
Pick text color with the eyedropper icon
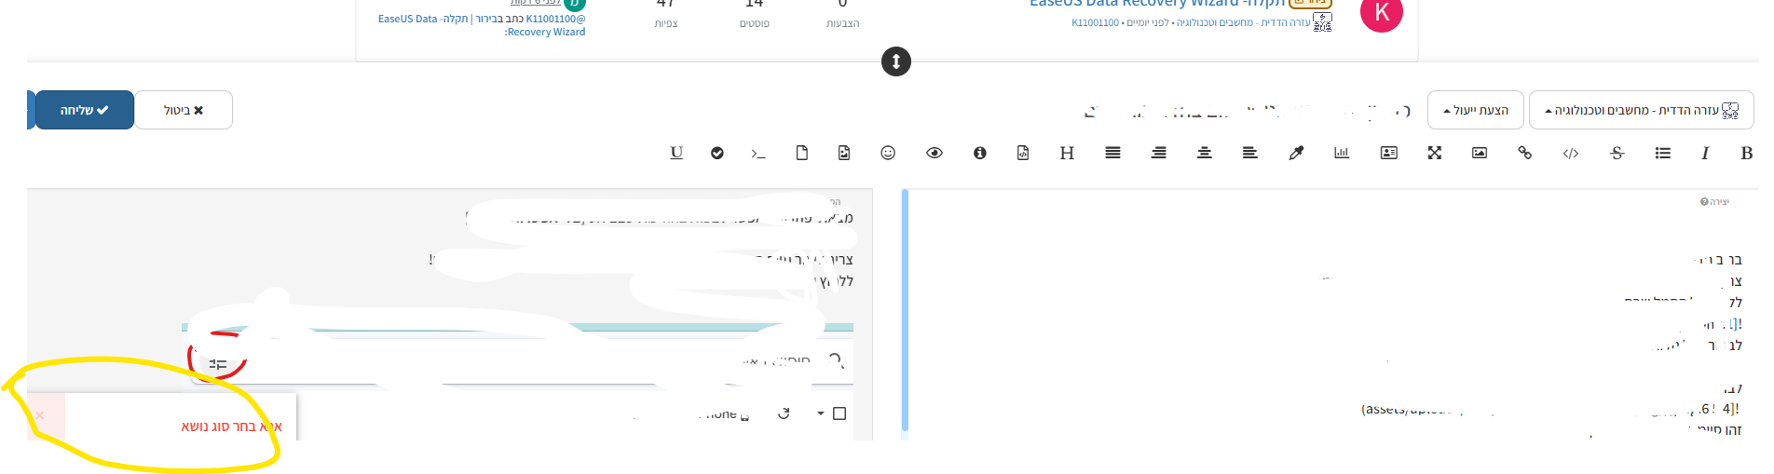(1296, 153)
